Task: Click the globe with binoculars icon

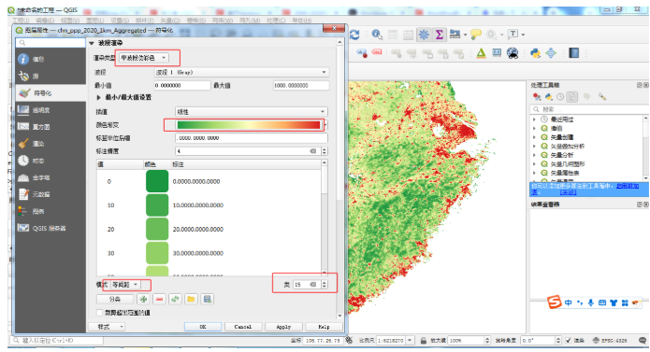Action: tap(513, 53)
